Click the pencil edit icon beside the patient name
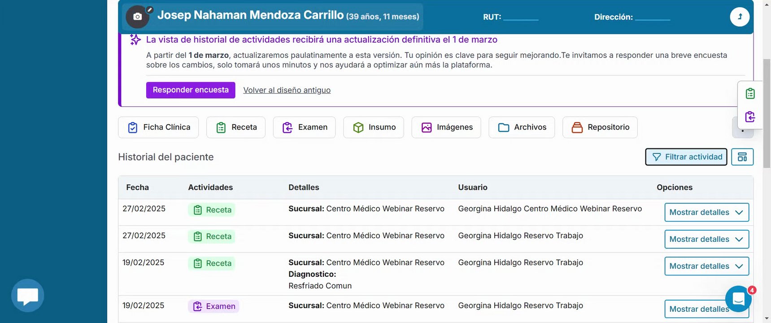The width and height of the screenshot is (771, 323). point(150,9)
